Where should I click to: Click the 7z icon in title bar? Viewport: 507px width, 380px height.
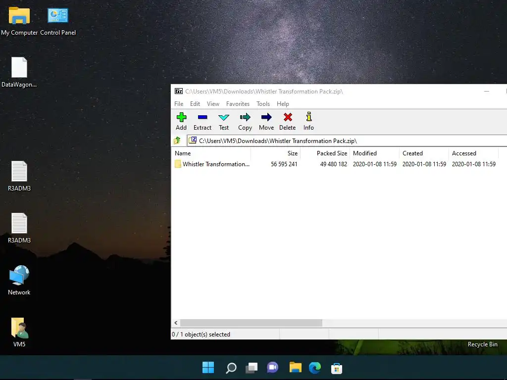point(178,91)
